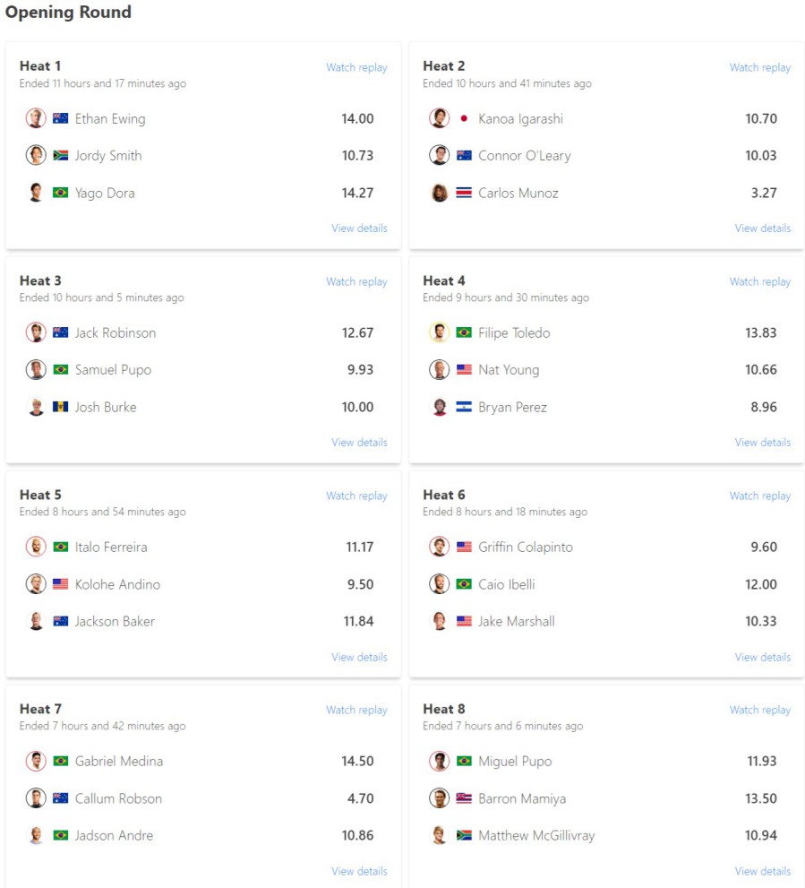Click Bryan Perez's avatar photo
Screen dimensions: 805x888
click(x=439, y=407)
